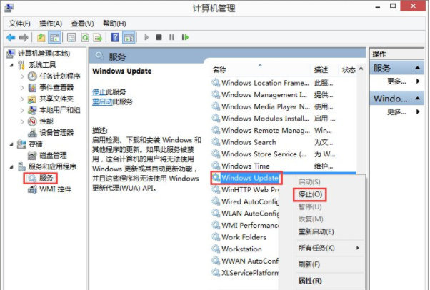Click the Pause Service toolbar icon
The height and width of the screenshot is (290, 430).
click(x=171, y=37)
